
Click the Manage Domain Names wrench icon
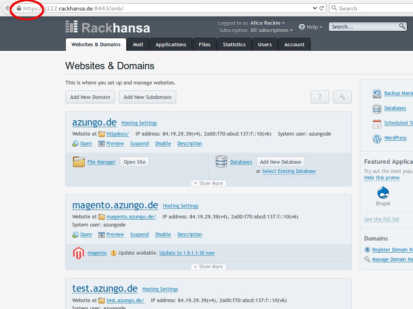click(x=367, y=259)
